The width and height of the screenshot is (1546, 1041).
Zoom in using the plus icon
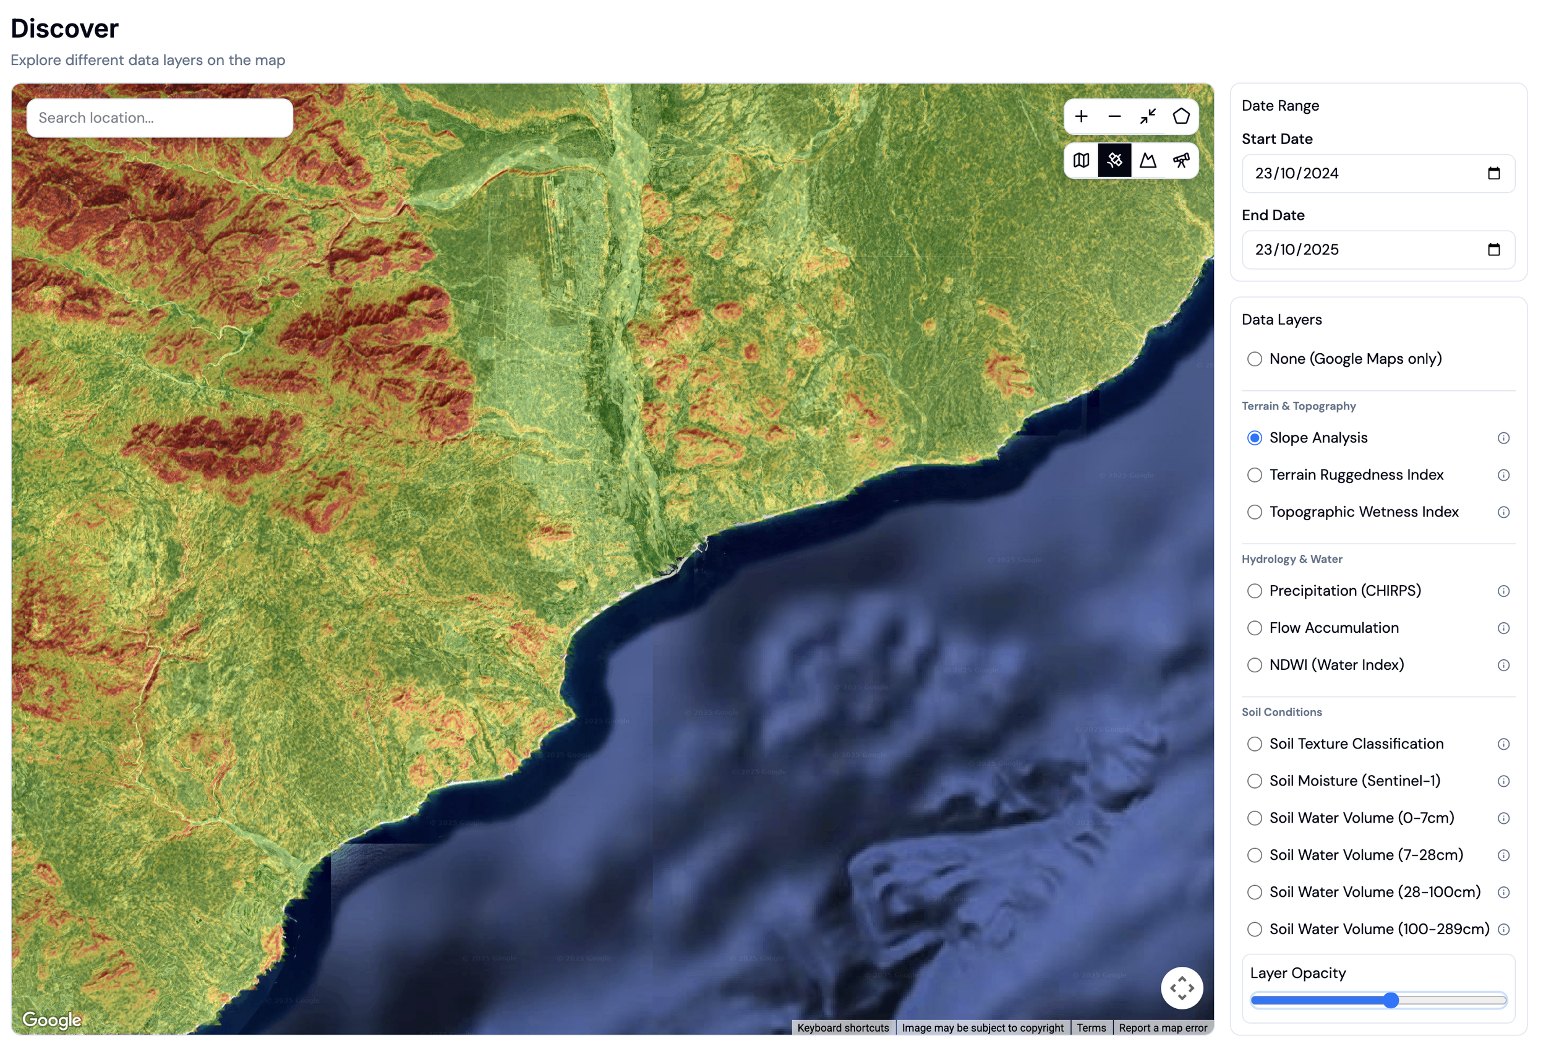(x=1081, y=117)
